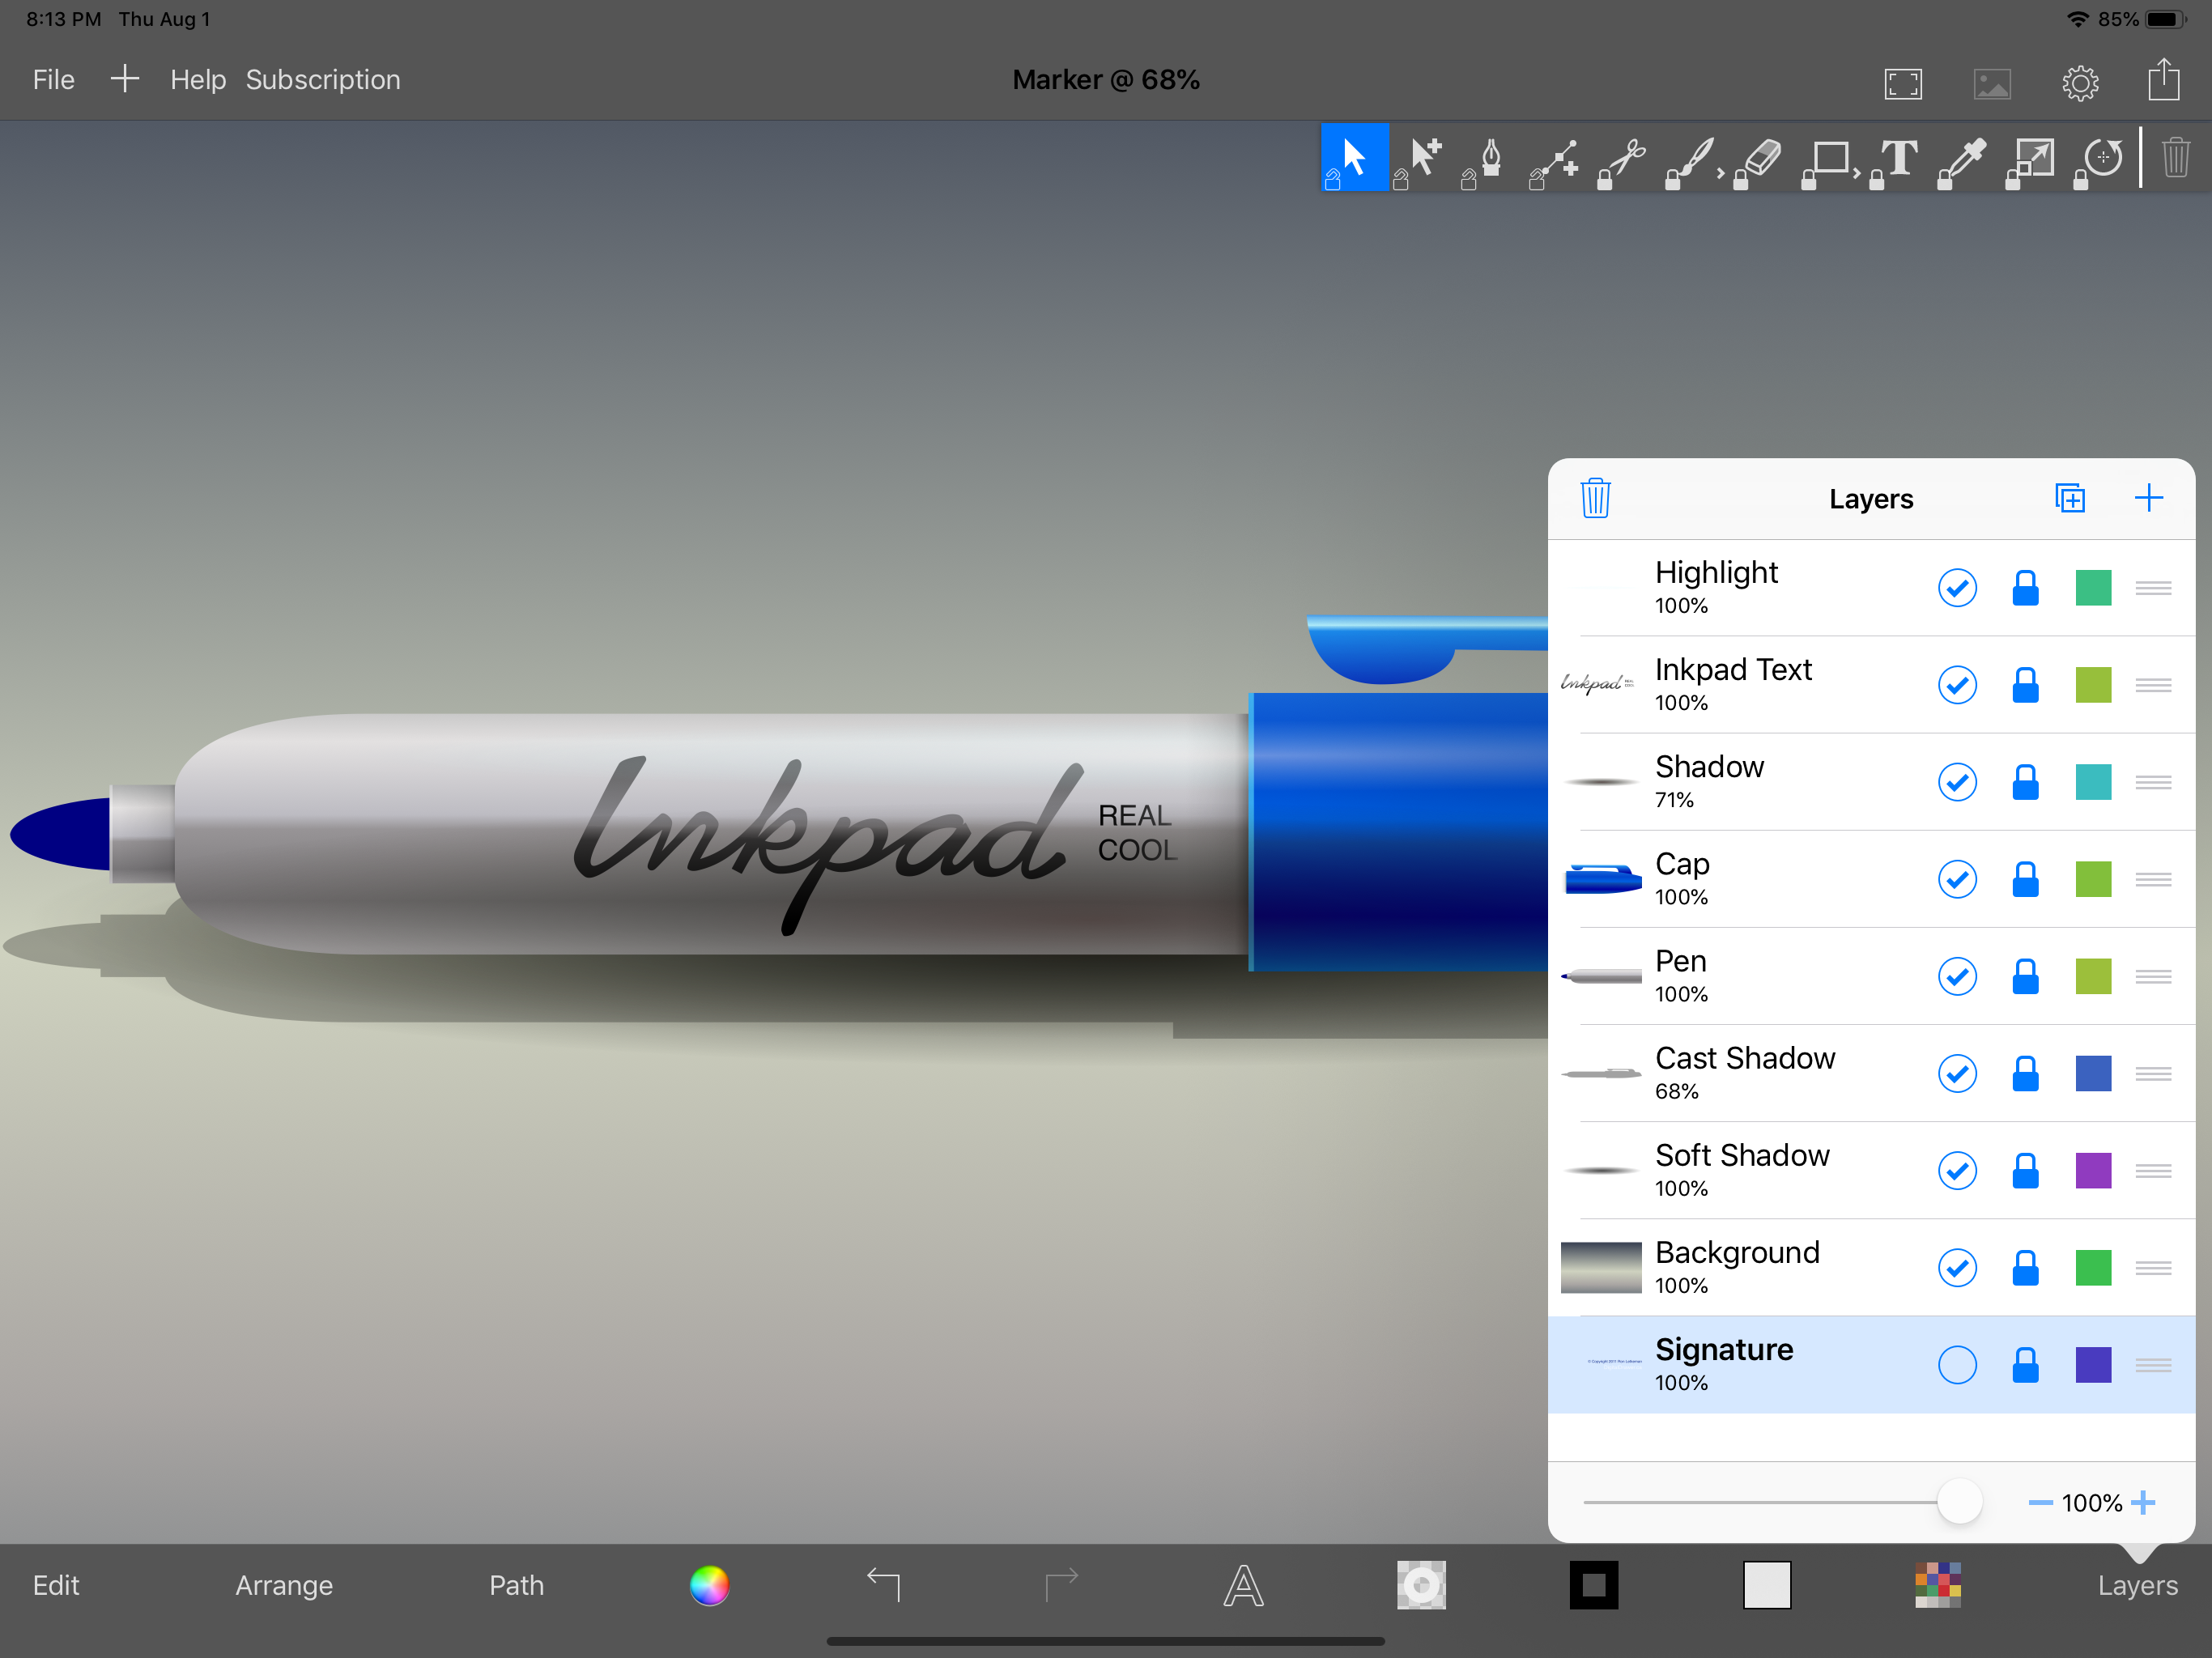Unlock the Signature layer

[2025, 1364]
